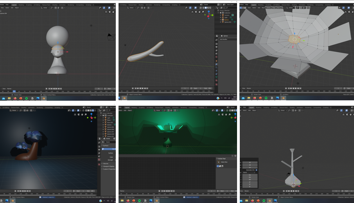Click Sphere mesh icon in curved-shape outliner
Viewport: 354px width, 203px height.
(x=223, y=20)
